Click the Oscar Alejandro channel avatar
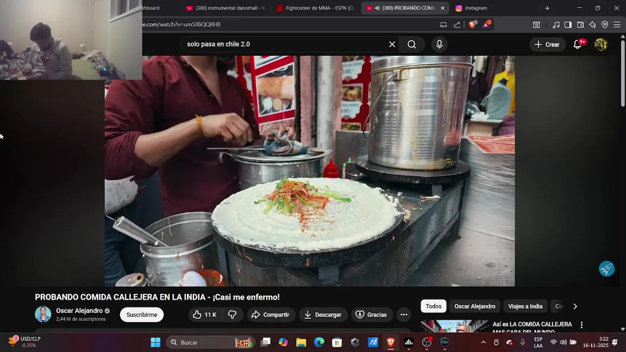 (43, 314)
